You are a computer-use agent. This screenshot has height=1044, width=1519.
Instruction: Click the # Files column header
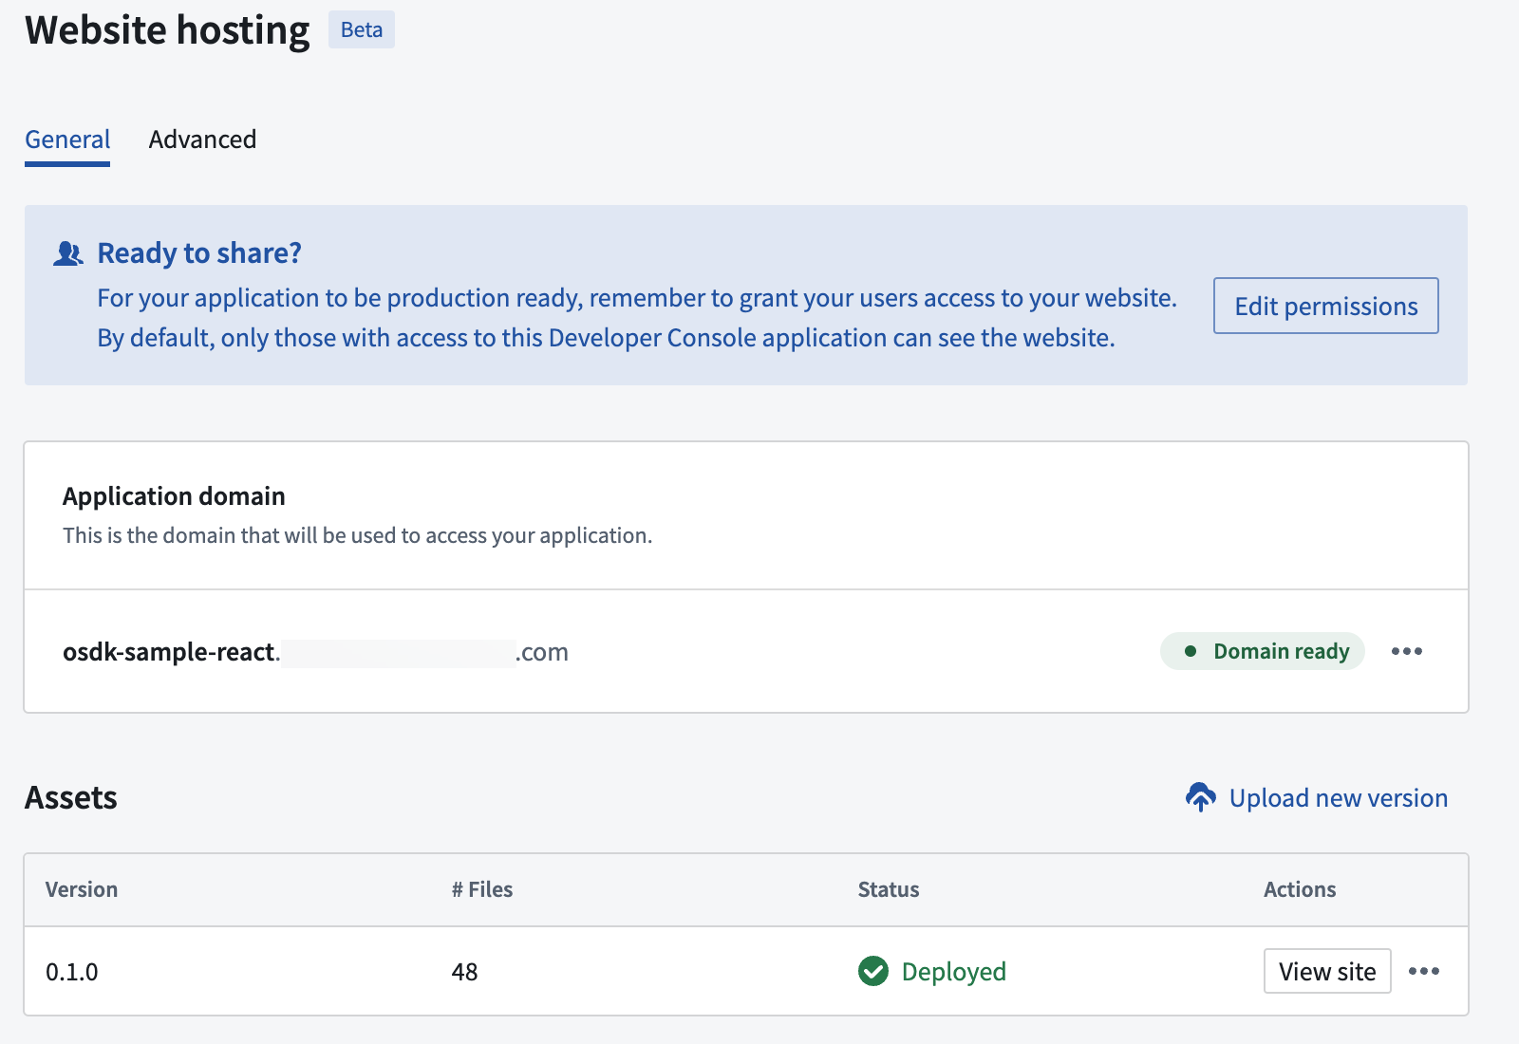pos(482,889)
